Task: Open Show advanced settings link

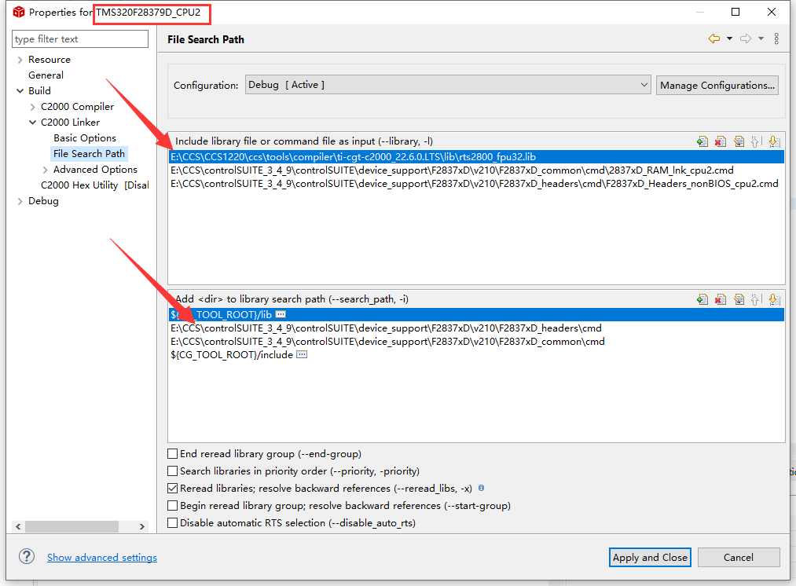Action: pos(102,557)
